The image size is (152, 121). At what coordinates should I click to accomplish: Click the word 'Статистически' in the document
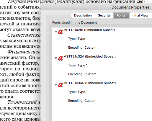pyautogui.click(x=24, y=35)
